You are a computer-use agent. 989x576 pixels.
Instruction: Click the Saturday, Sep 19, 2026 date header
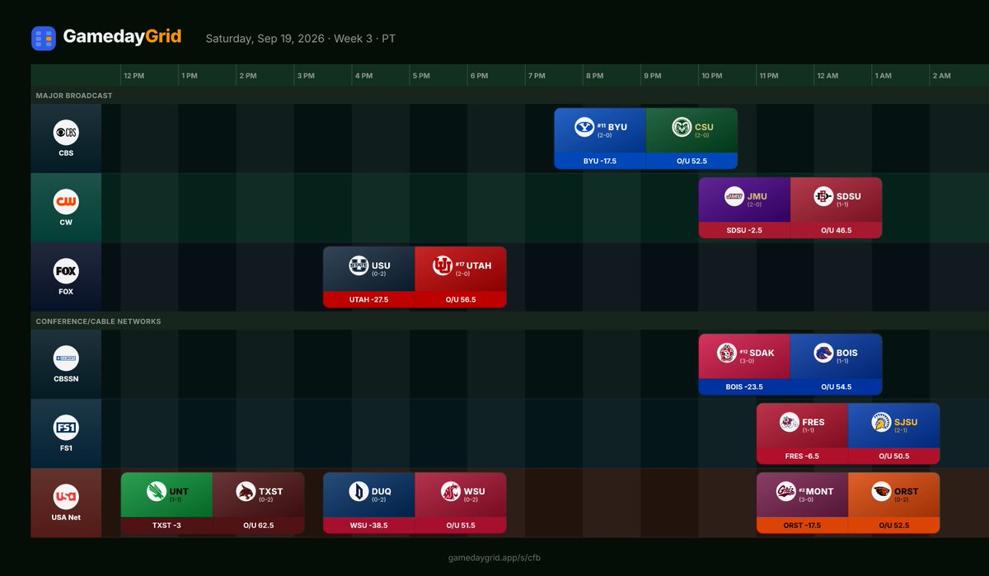[300, 39]
